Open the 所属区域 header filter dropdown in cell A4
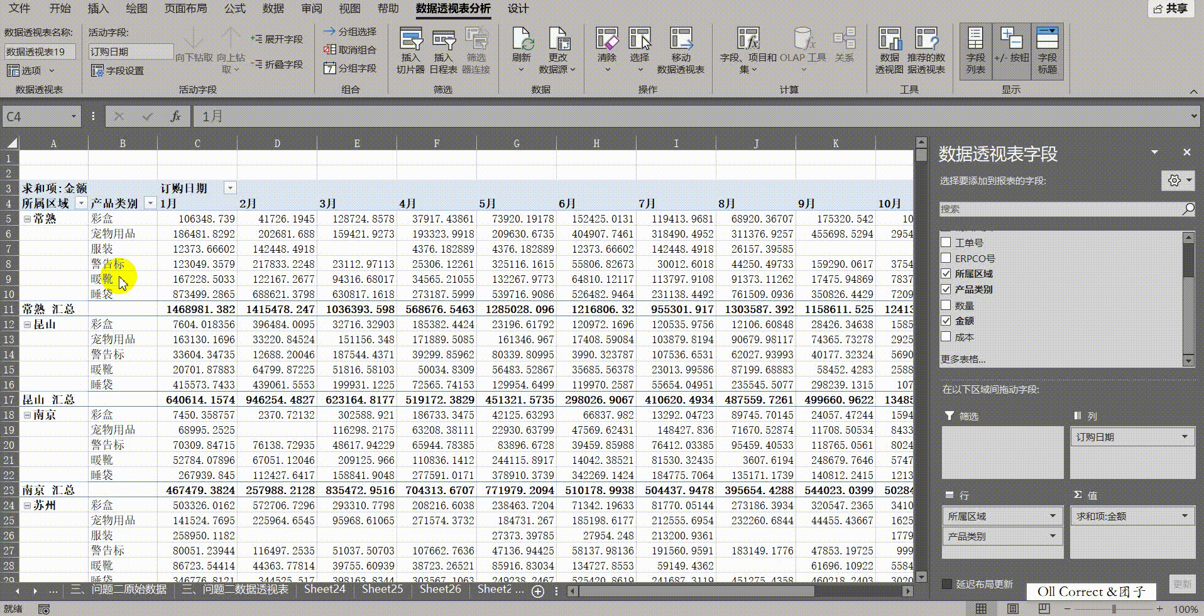 tap(80, 203)
